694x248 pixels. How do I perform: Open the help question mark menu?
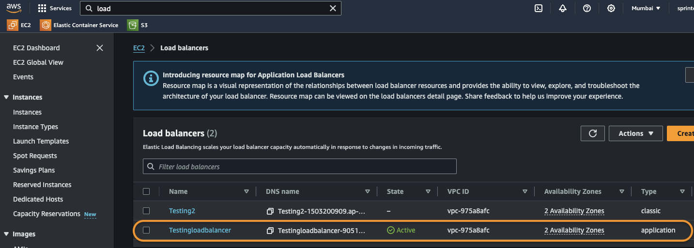point(587,8)
